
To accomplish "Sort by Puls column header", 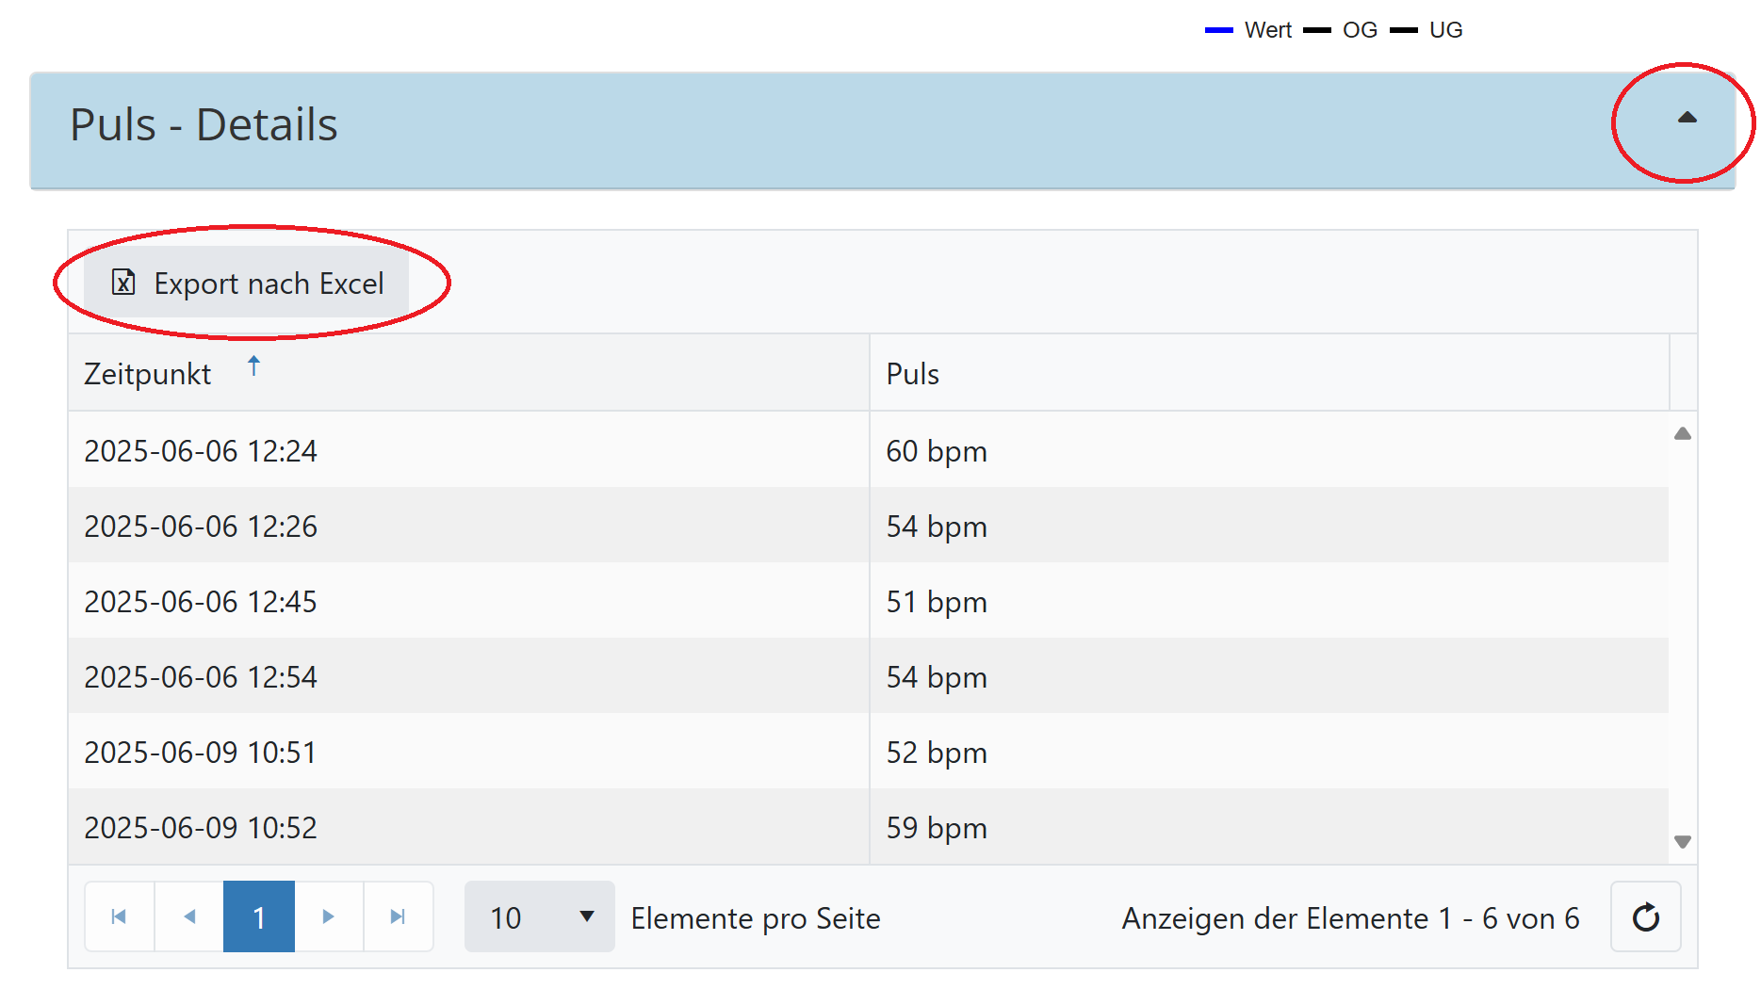I will (x=912, y=374).
